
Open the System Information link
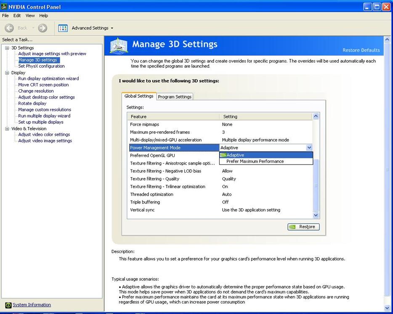[32, 305]
